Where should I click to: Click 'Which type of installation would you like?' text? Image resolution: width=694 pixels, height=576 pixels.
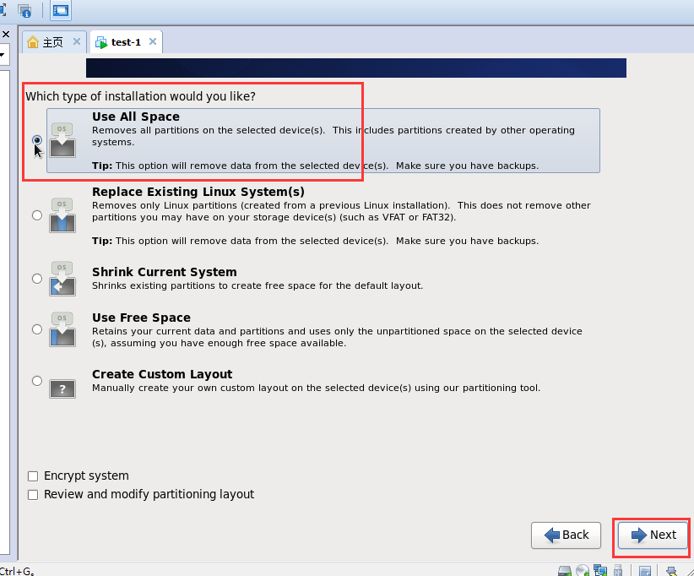[140, 96]
